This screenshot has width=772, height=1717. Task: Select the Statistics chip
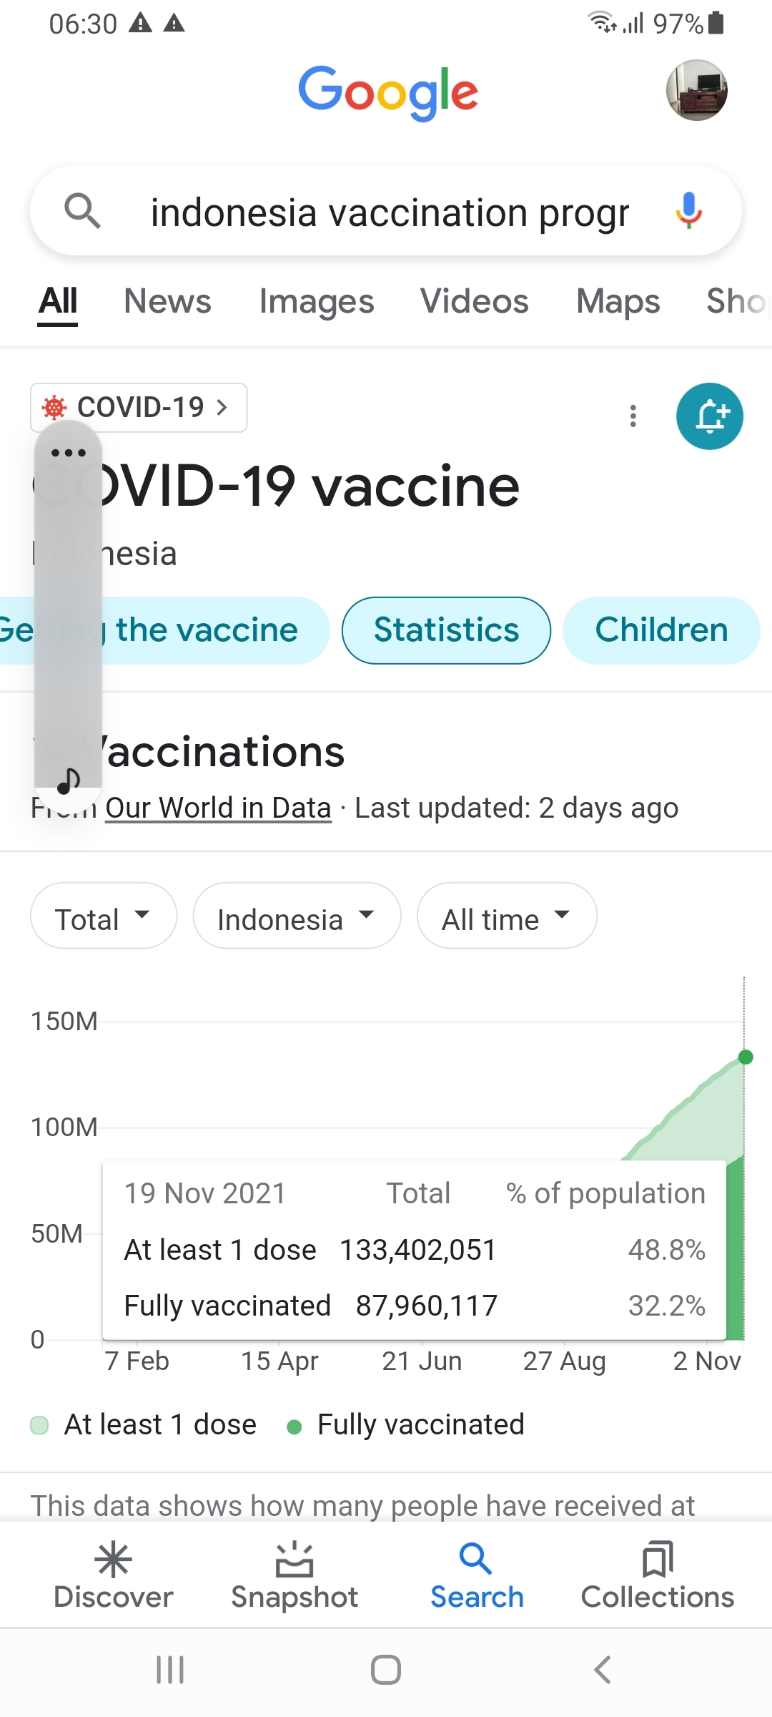[446, 630]
